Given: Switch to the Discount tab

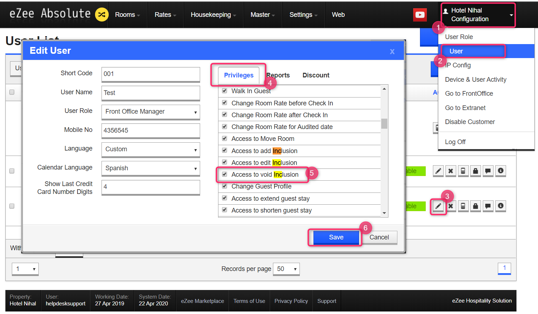Looking at the screenshot, I should (316, 75).
